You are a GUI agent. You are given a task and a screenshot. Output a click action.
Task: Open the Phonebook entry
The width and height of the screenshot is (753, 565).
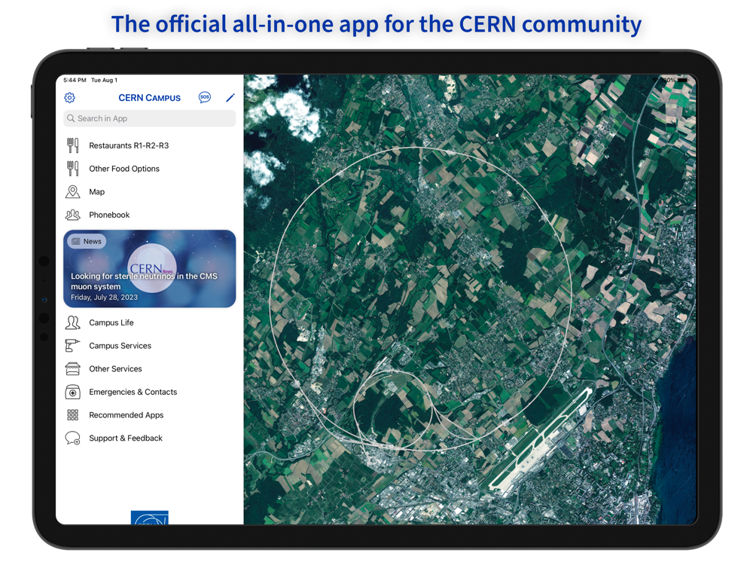coord(149,215)
